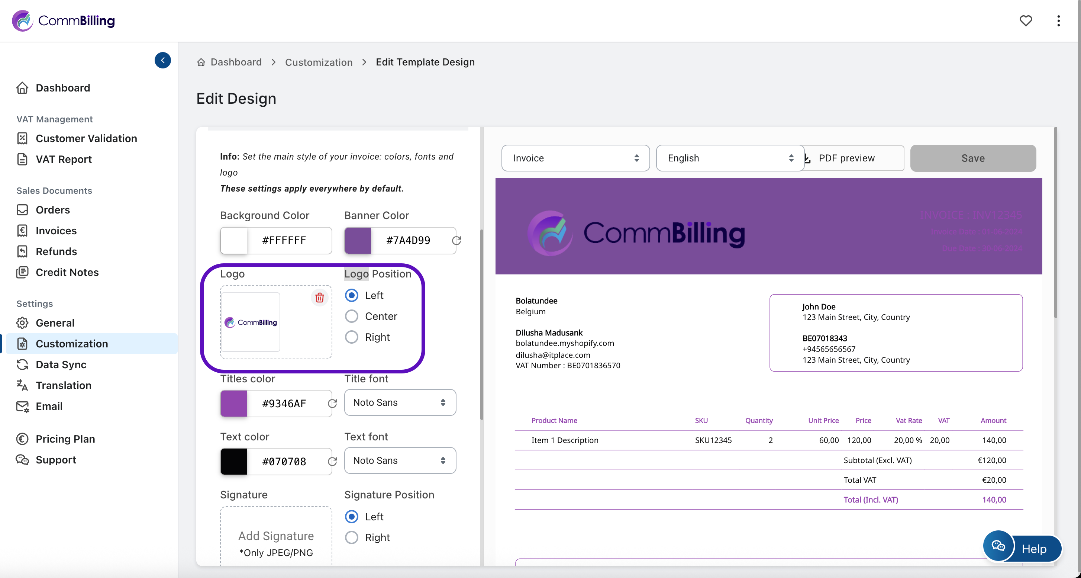Click the purple Banner Color swatch

[x=358, y=241]
